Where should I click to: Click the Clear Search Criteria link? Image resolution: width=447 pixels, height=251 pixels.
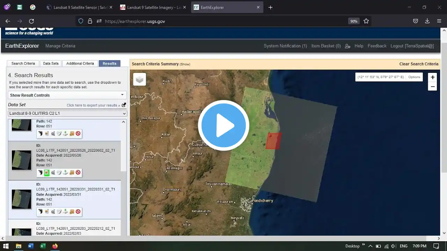418,64
